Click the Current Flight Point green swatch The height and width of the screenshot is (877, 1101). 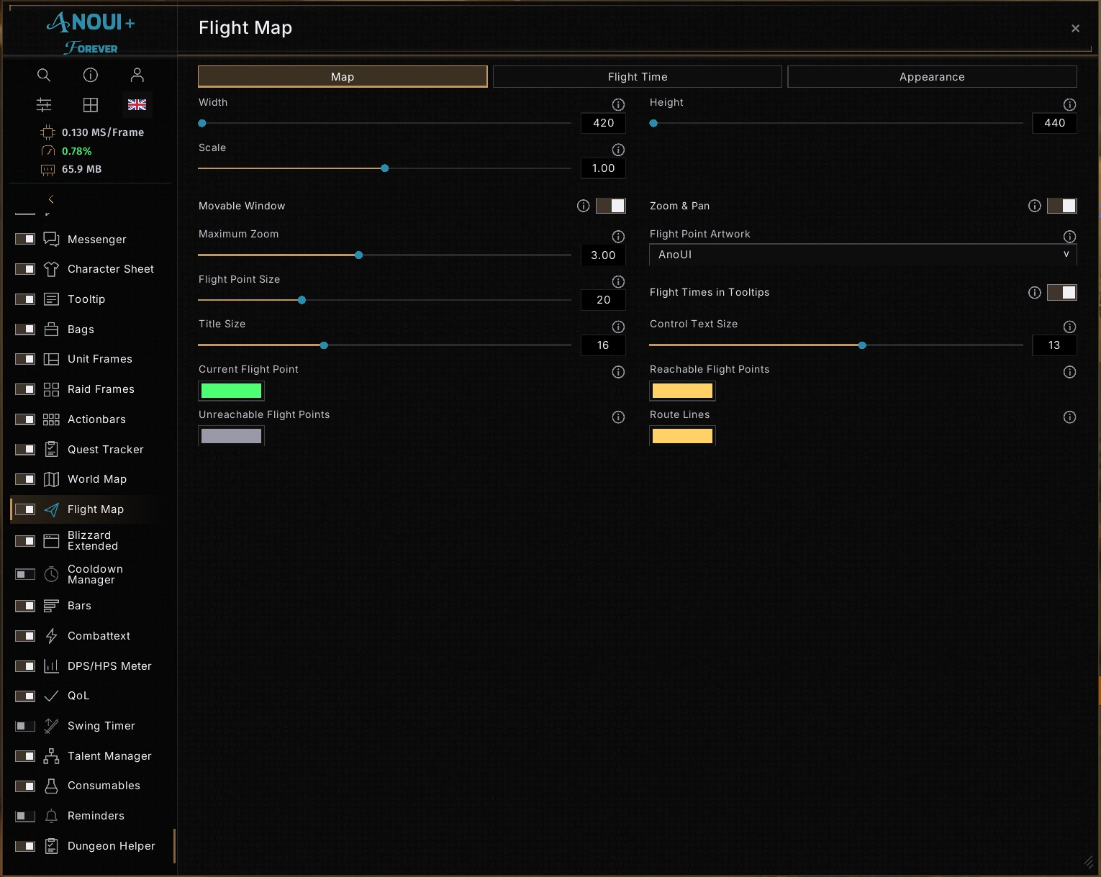[x=231, y=391]
